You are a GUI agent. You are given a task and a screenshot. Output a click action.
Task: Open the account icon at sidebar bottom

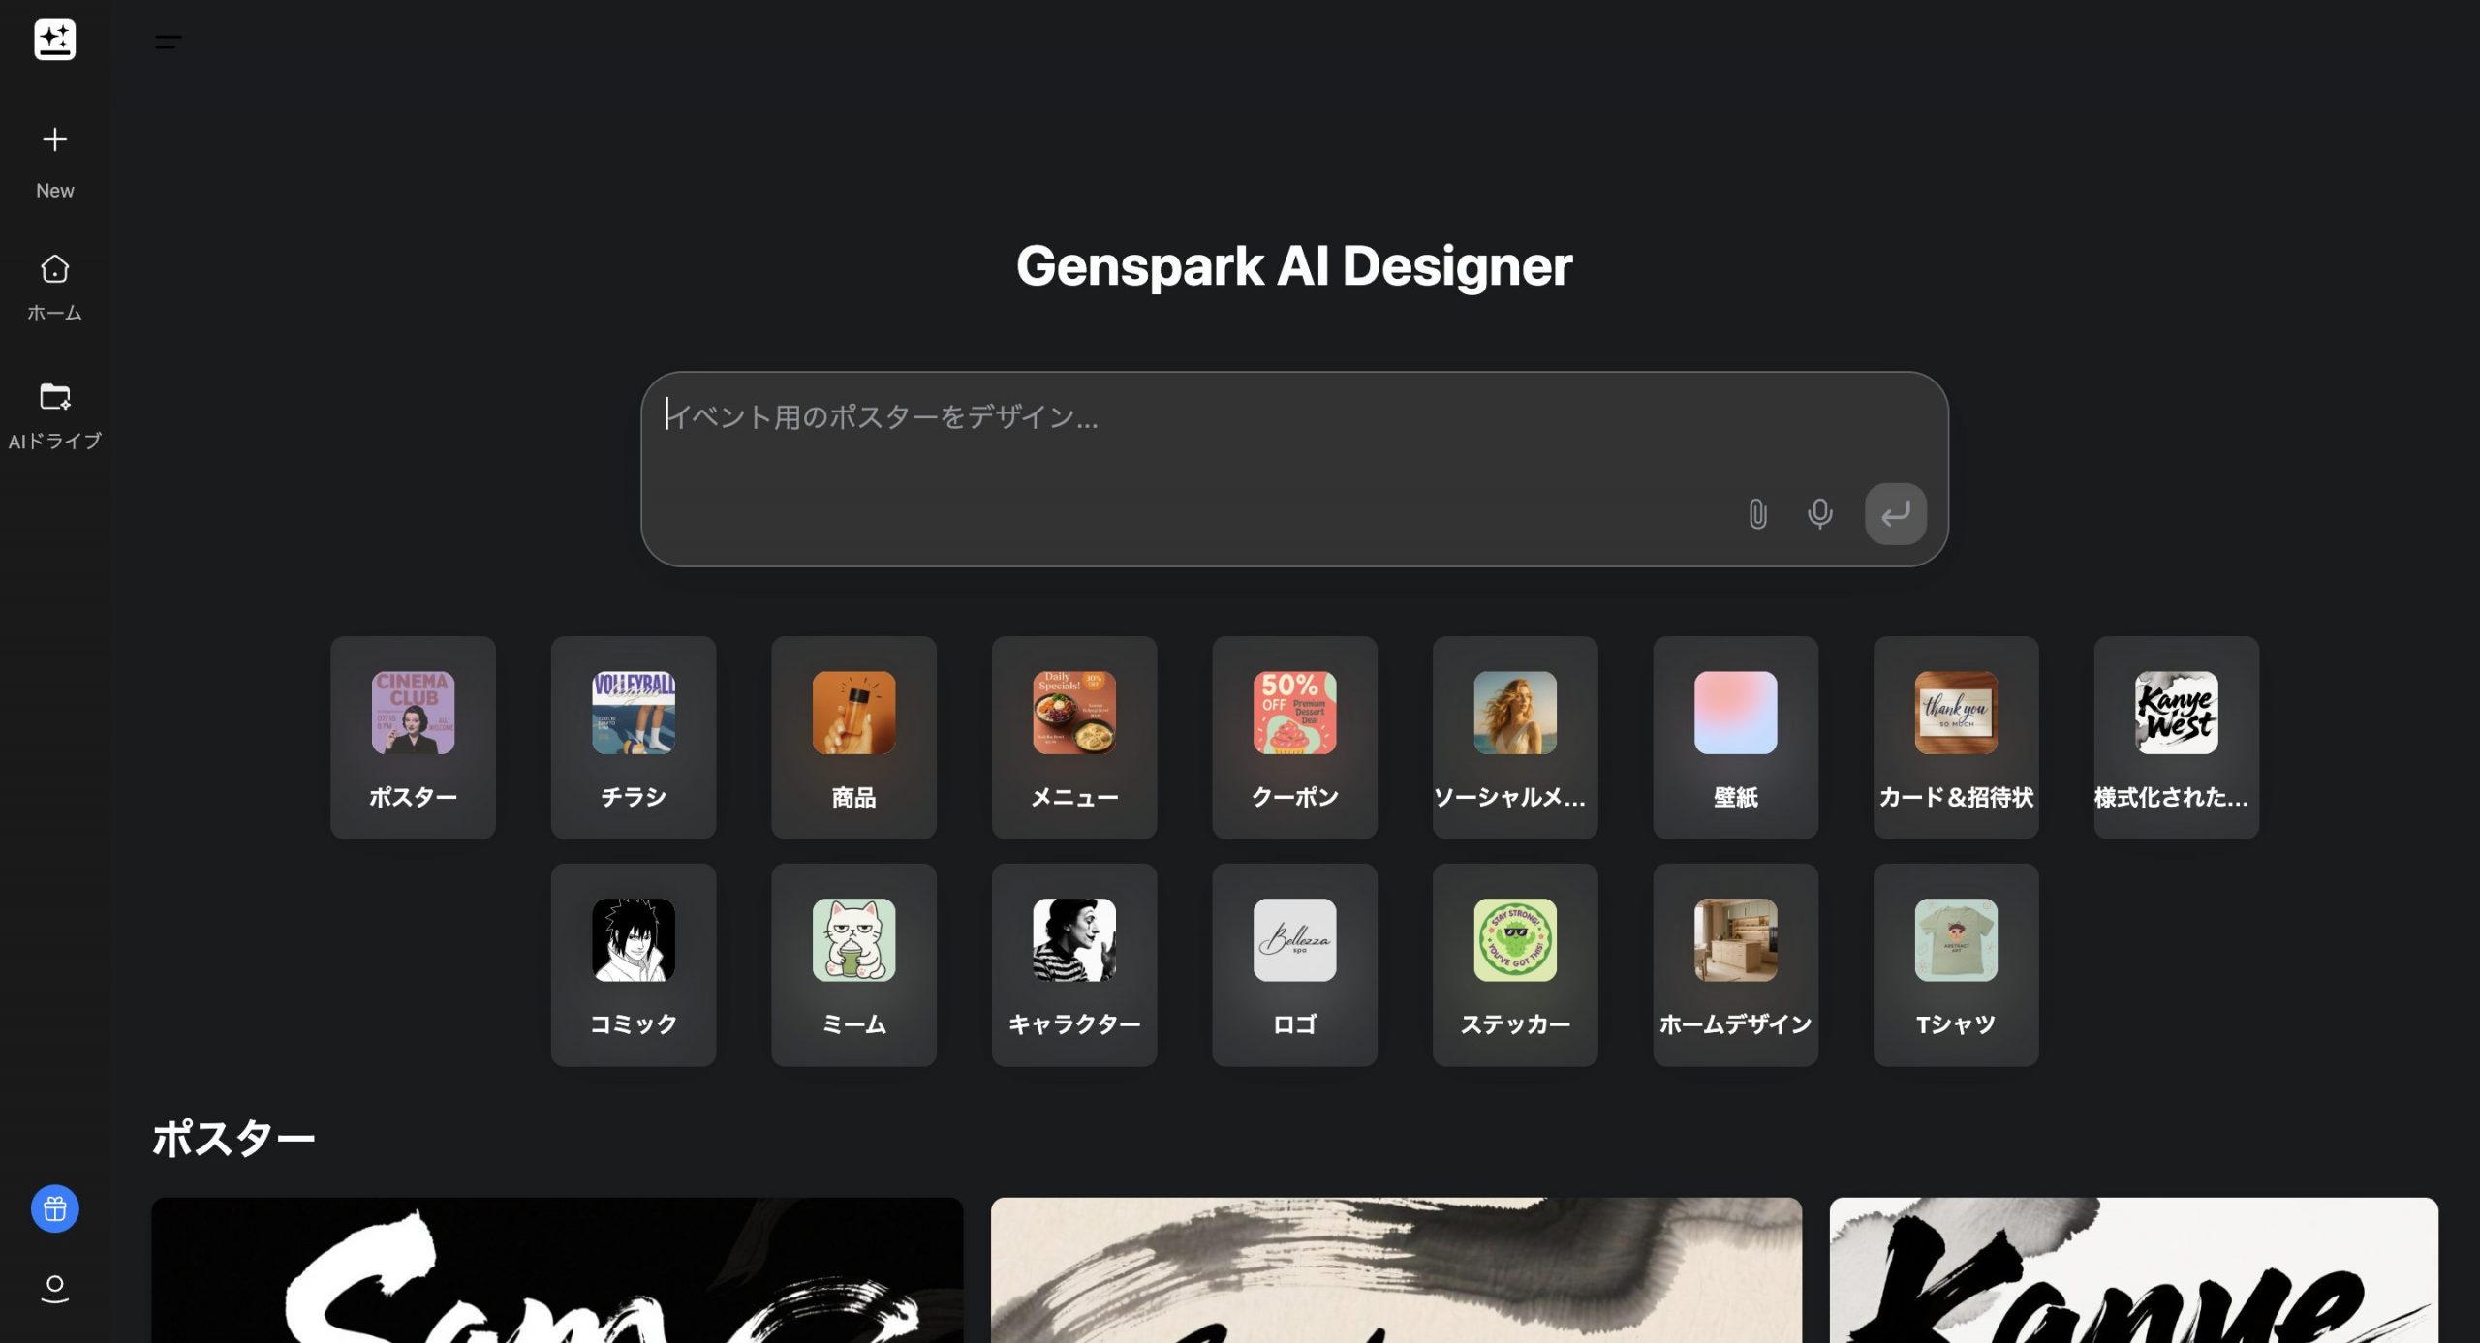coord(55,1288)
